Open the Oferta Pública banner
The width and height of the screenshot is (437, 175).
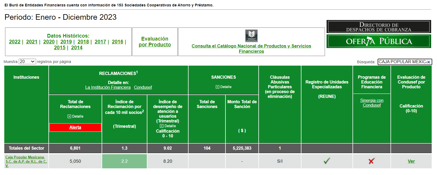[379, 41]
